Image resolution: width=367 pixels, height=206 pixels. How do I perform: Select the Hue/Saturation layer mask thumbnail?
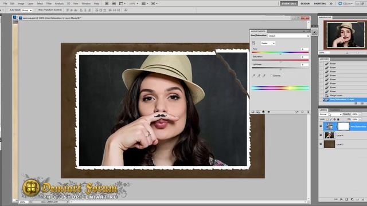coord(343,126)
